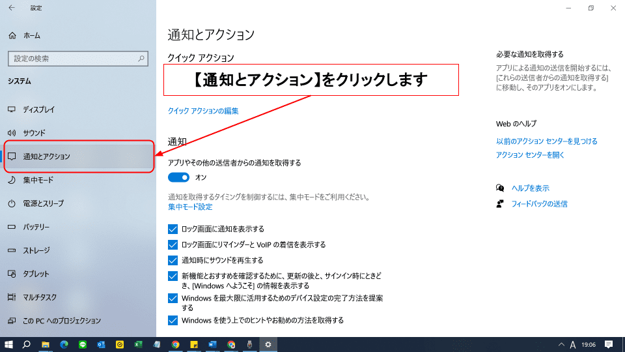Open Excel from the taskbar
Viewport: 625px width, 352px height.
[x=138, y=344]
